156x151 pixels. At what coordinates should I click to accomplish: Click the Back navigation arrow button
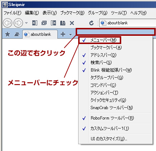8,23
